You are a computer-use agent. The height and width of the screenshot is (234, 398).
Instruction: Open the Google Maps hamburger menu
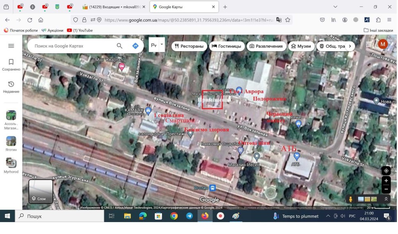11,46
